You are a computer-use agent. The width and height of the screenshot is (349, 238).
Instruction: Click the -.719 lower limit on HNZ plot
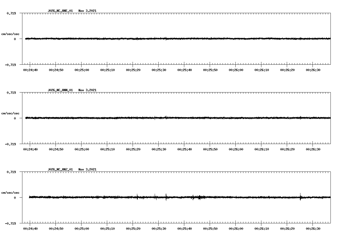(x=10, y=223)
